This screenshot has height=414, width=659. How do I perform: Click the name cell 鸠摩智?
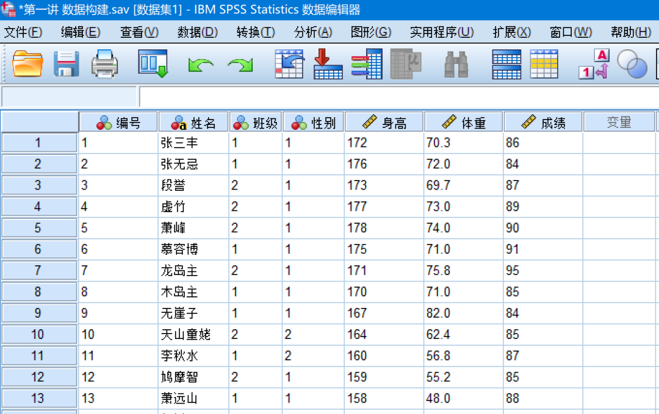coord(193,377)
